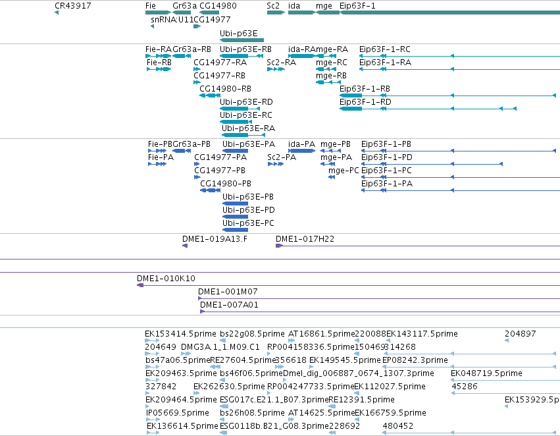Select the 45286 EST label
The height and width of the screenshot is (436, 560).
[x=465, y=387]
